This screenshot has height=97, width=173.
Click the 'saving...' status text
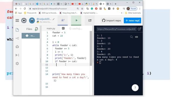tap(76, 29)
